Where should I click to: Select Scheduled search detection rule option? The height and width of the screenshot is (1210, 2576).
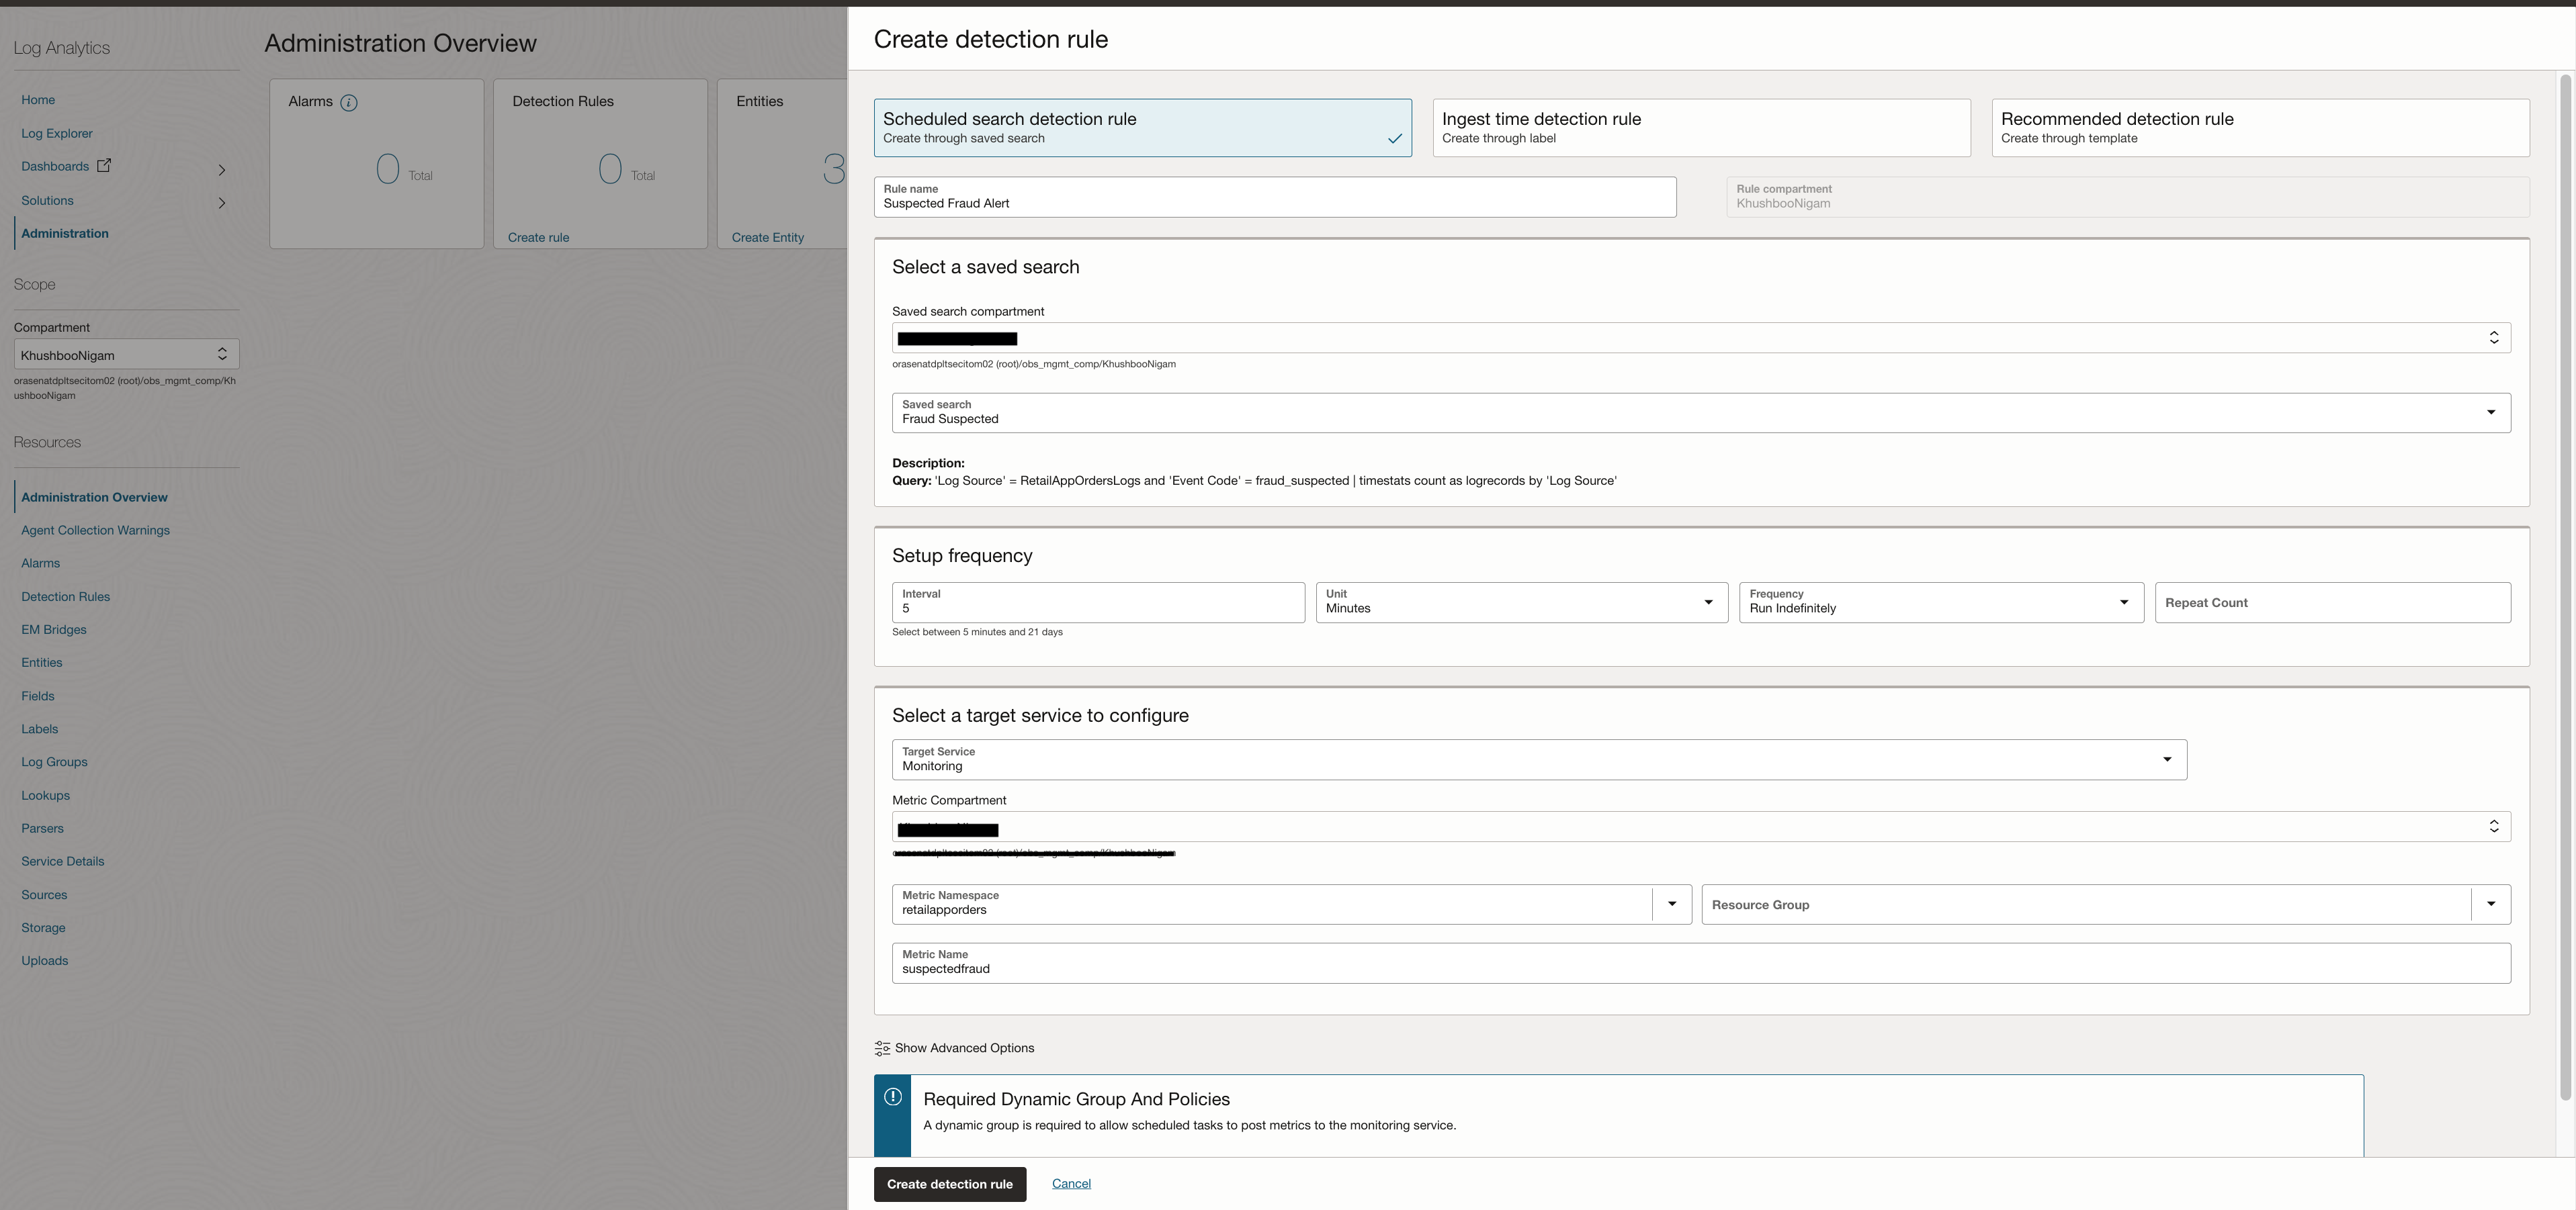tap(1142, 128)
